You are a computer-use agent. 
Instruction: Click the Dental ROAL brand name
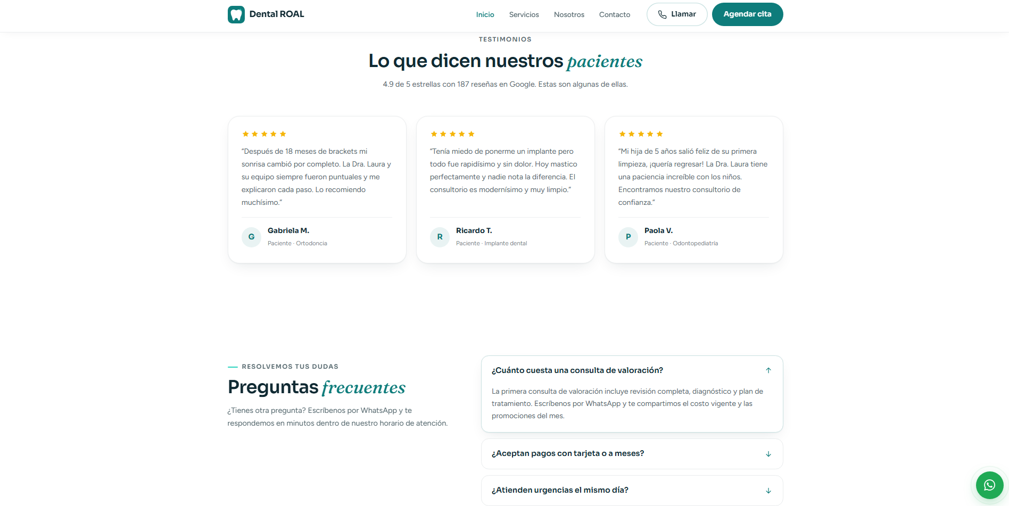tap(277, 14)
